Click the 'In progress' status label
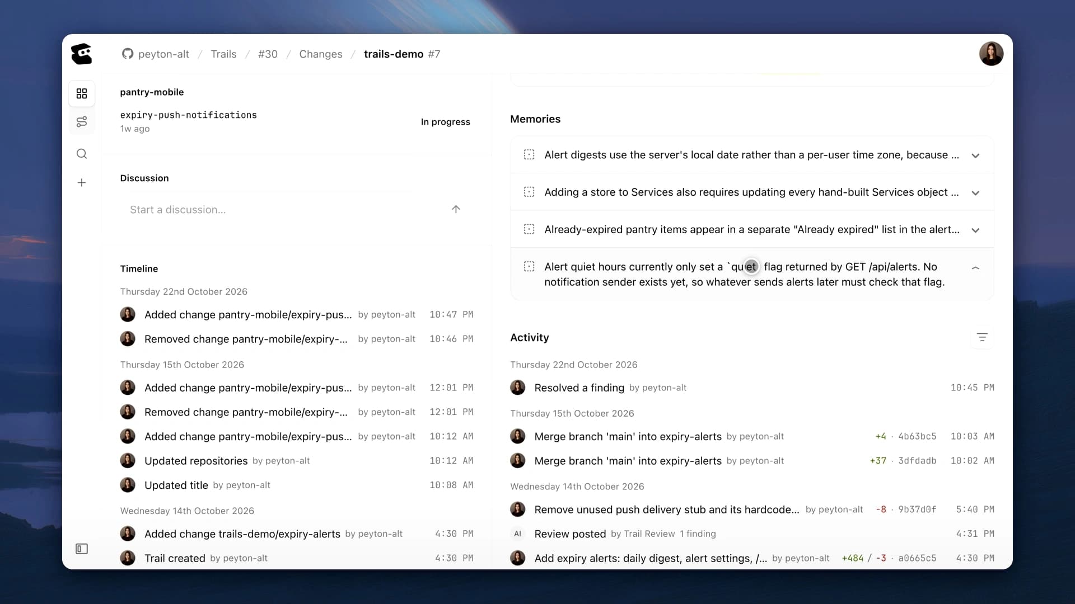This screenshot has width=1075, height=604. pos(445,122)
